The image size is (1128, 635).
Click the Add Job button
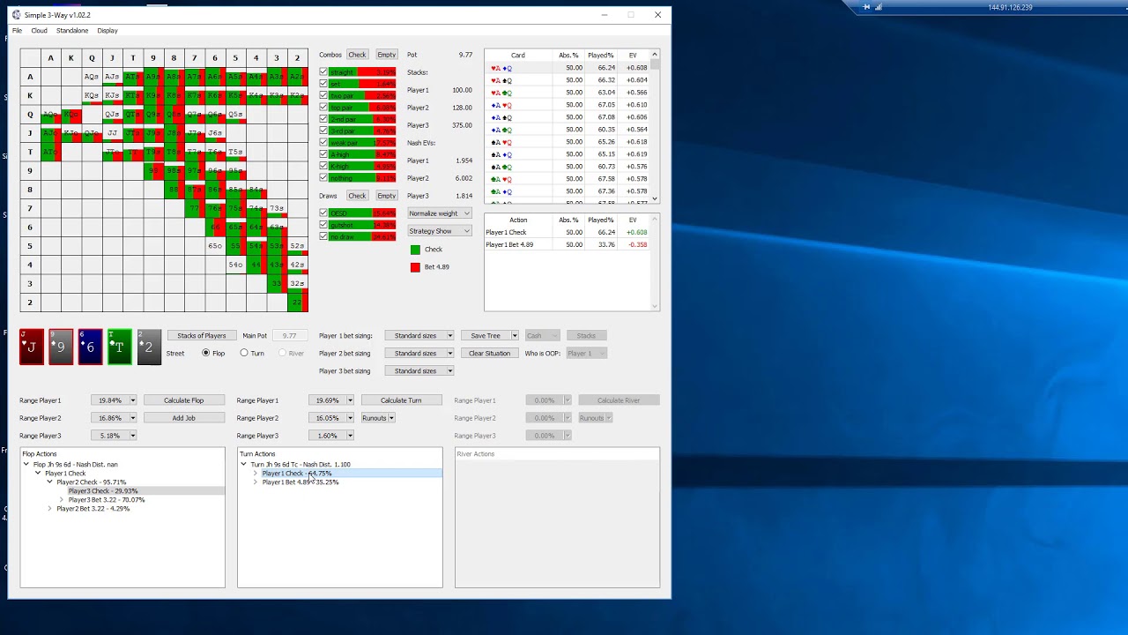click(x=183, y=418)
